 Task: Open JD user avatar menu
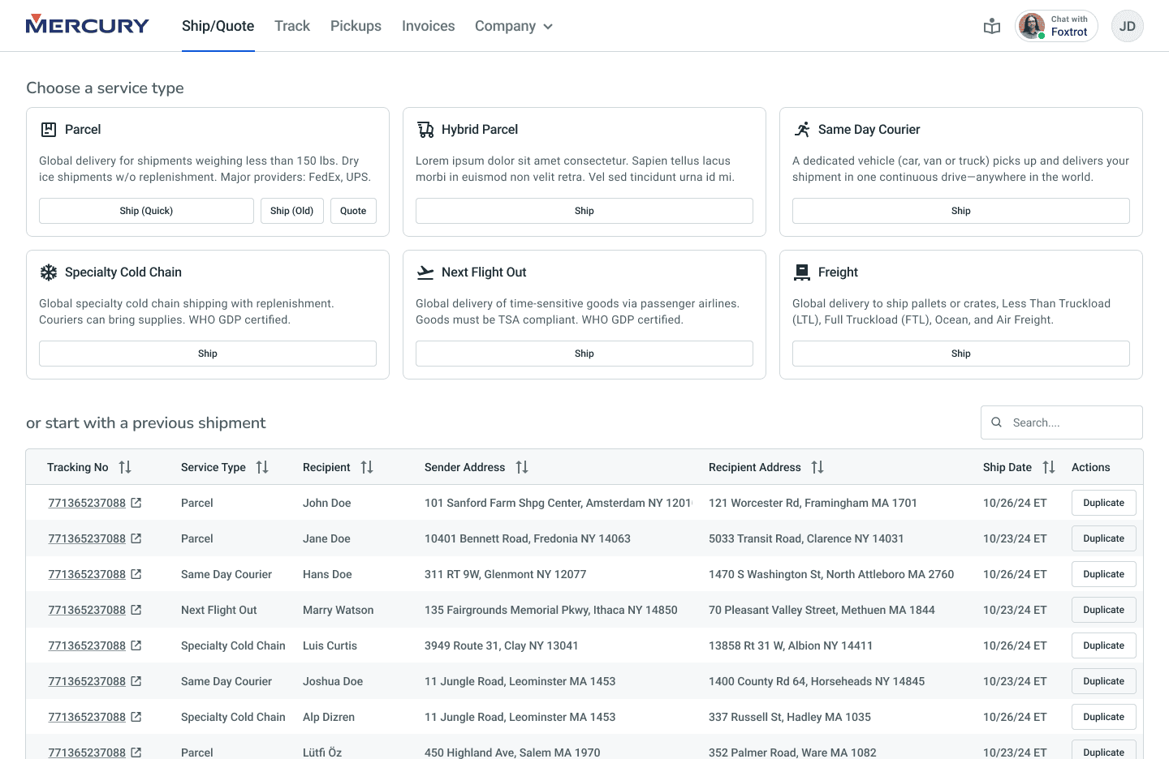point(1128,26)
